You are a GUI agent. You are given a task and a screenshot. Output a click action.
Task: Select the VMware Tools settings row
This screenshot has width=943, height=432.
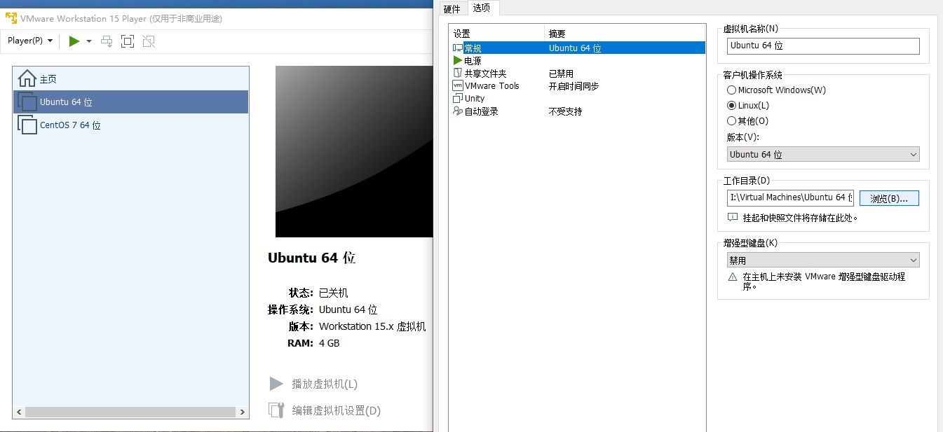pos(577,86)
